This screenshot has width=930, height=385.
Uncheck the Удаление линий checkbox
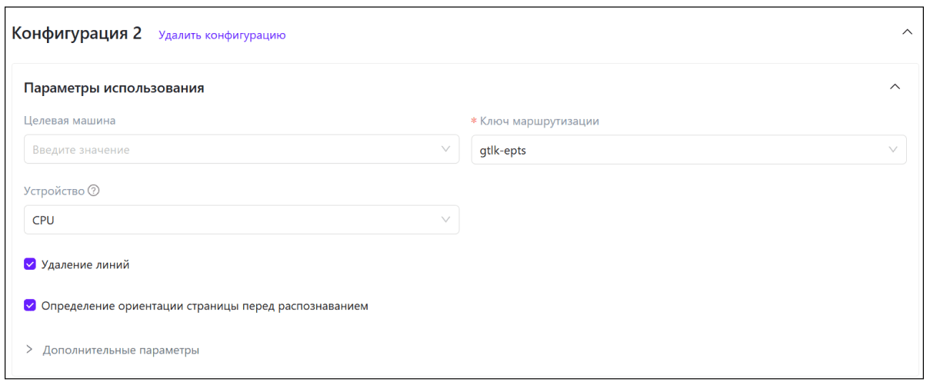click(x=30, y=264)
